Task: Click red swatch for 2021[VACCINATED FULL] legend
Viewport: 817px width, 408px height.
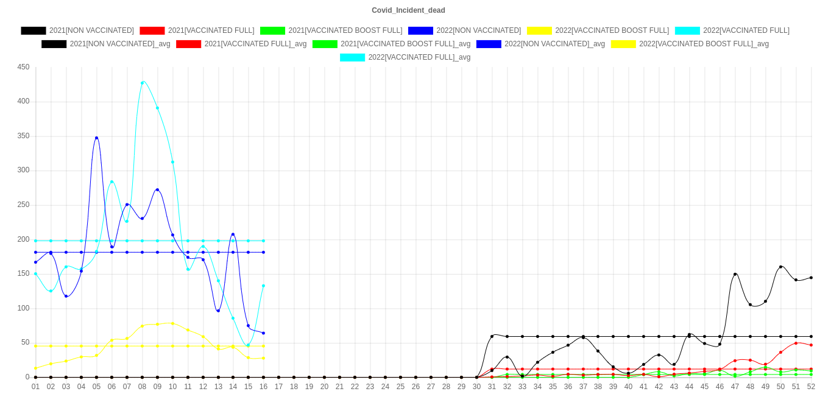Action: pos(152,30)
